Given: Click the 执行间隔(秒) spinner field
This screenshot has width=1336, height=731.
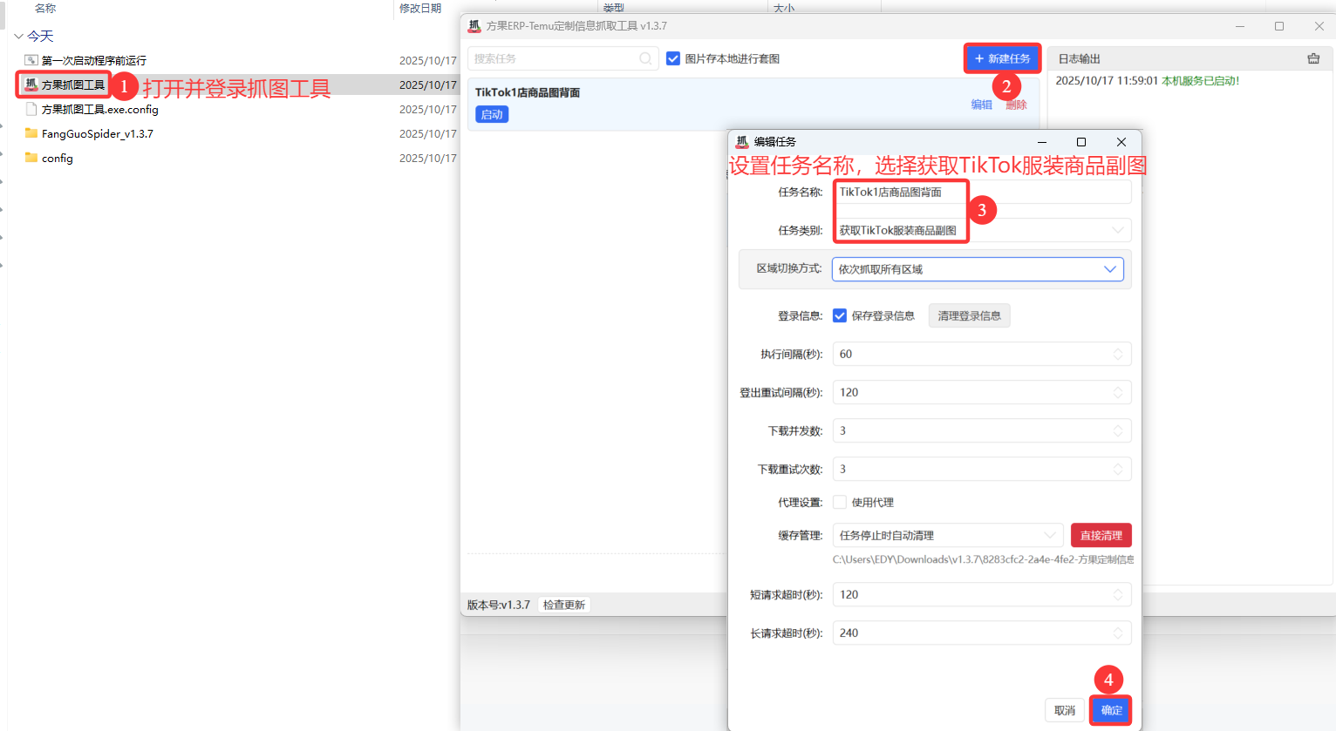Looking at the screenshot, I should coord(982,354).
